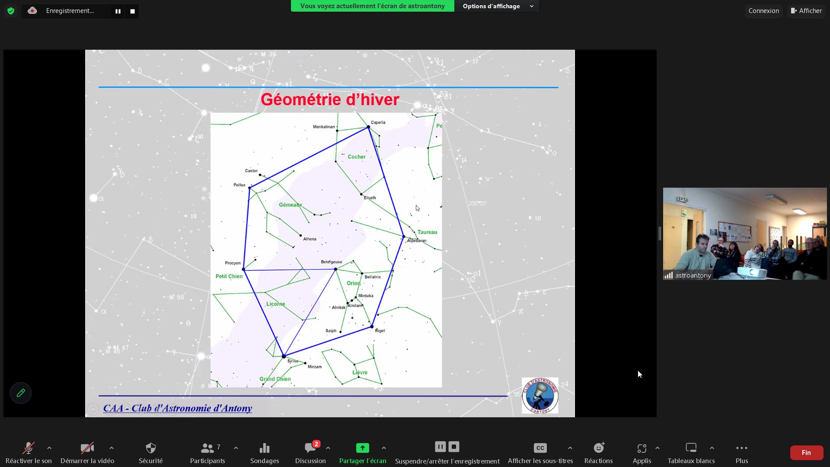830x467 pixels.
Task: Open Sondages polls
Action: (265, 453)
